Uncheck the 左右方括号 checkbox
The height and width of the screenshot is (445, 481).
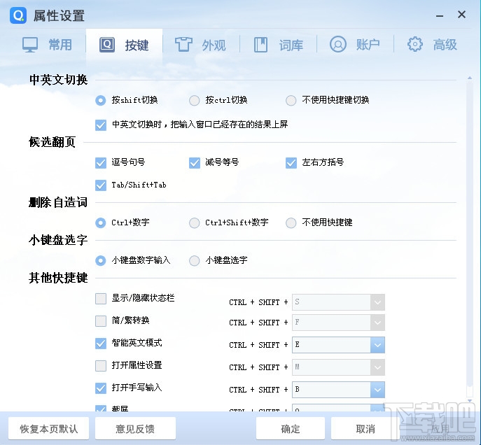click(x=291, y=163)
